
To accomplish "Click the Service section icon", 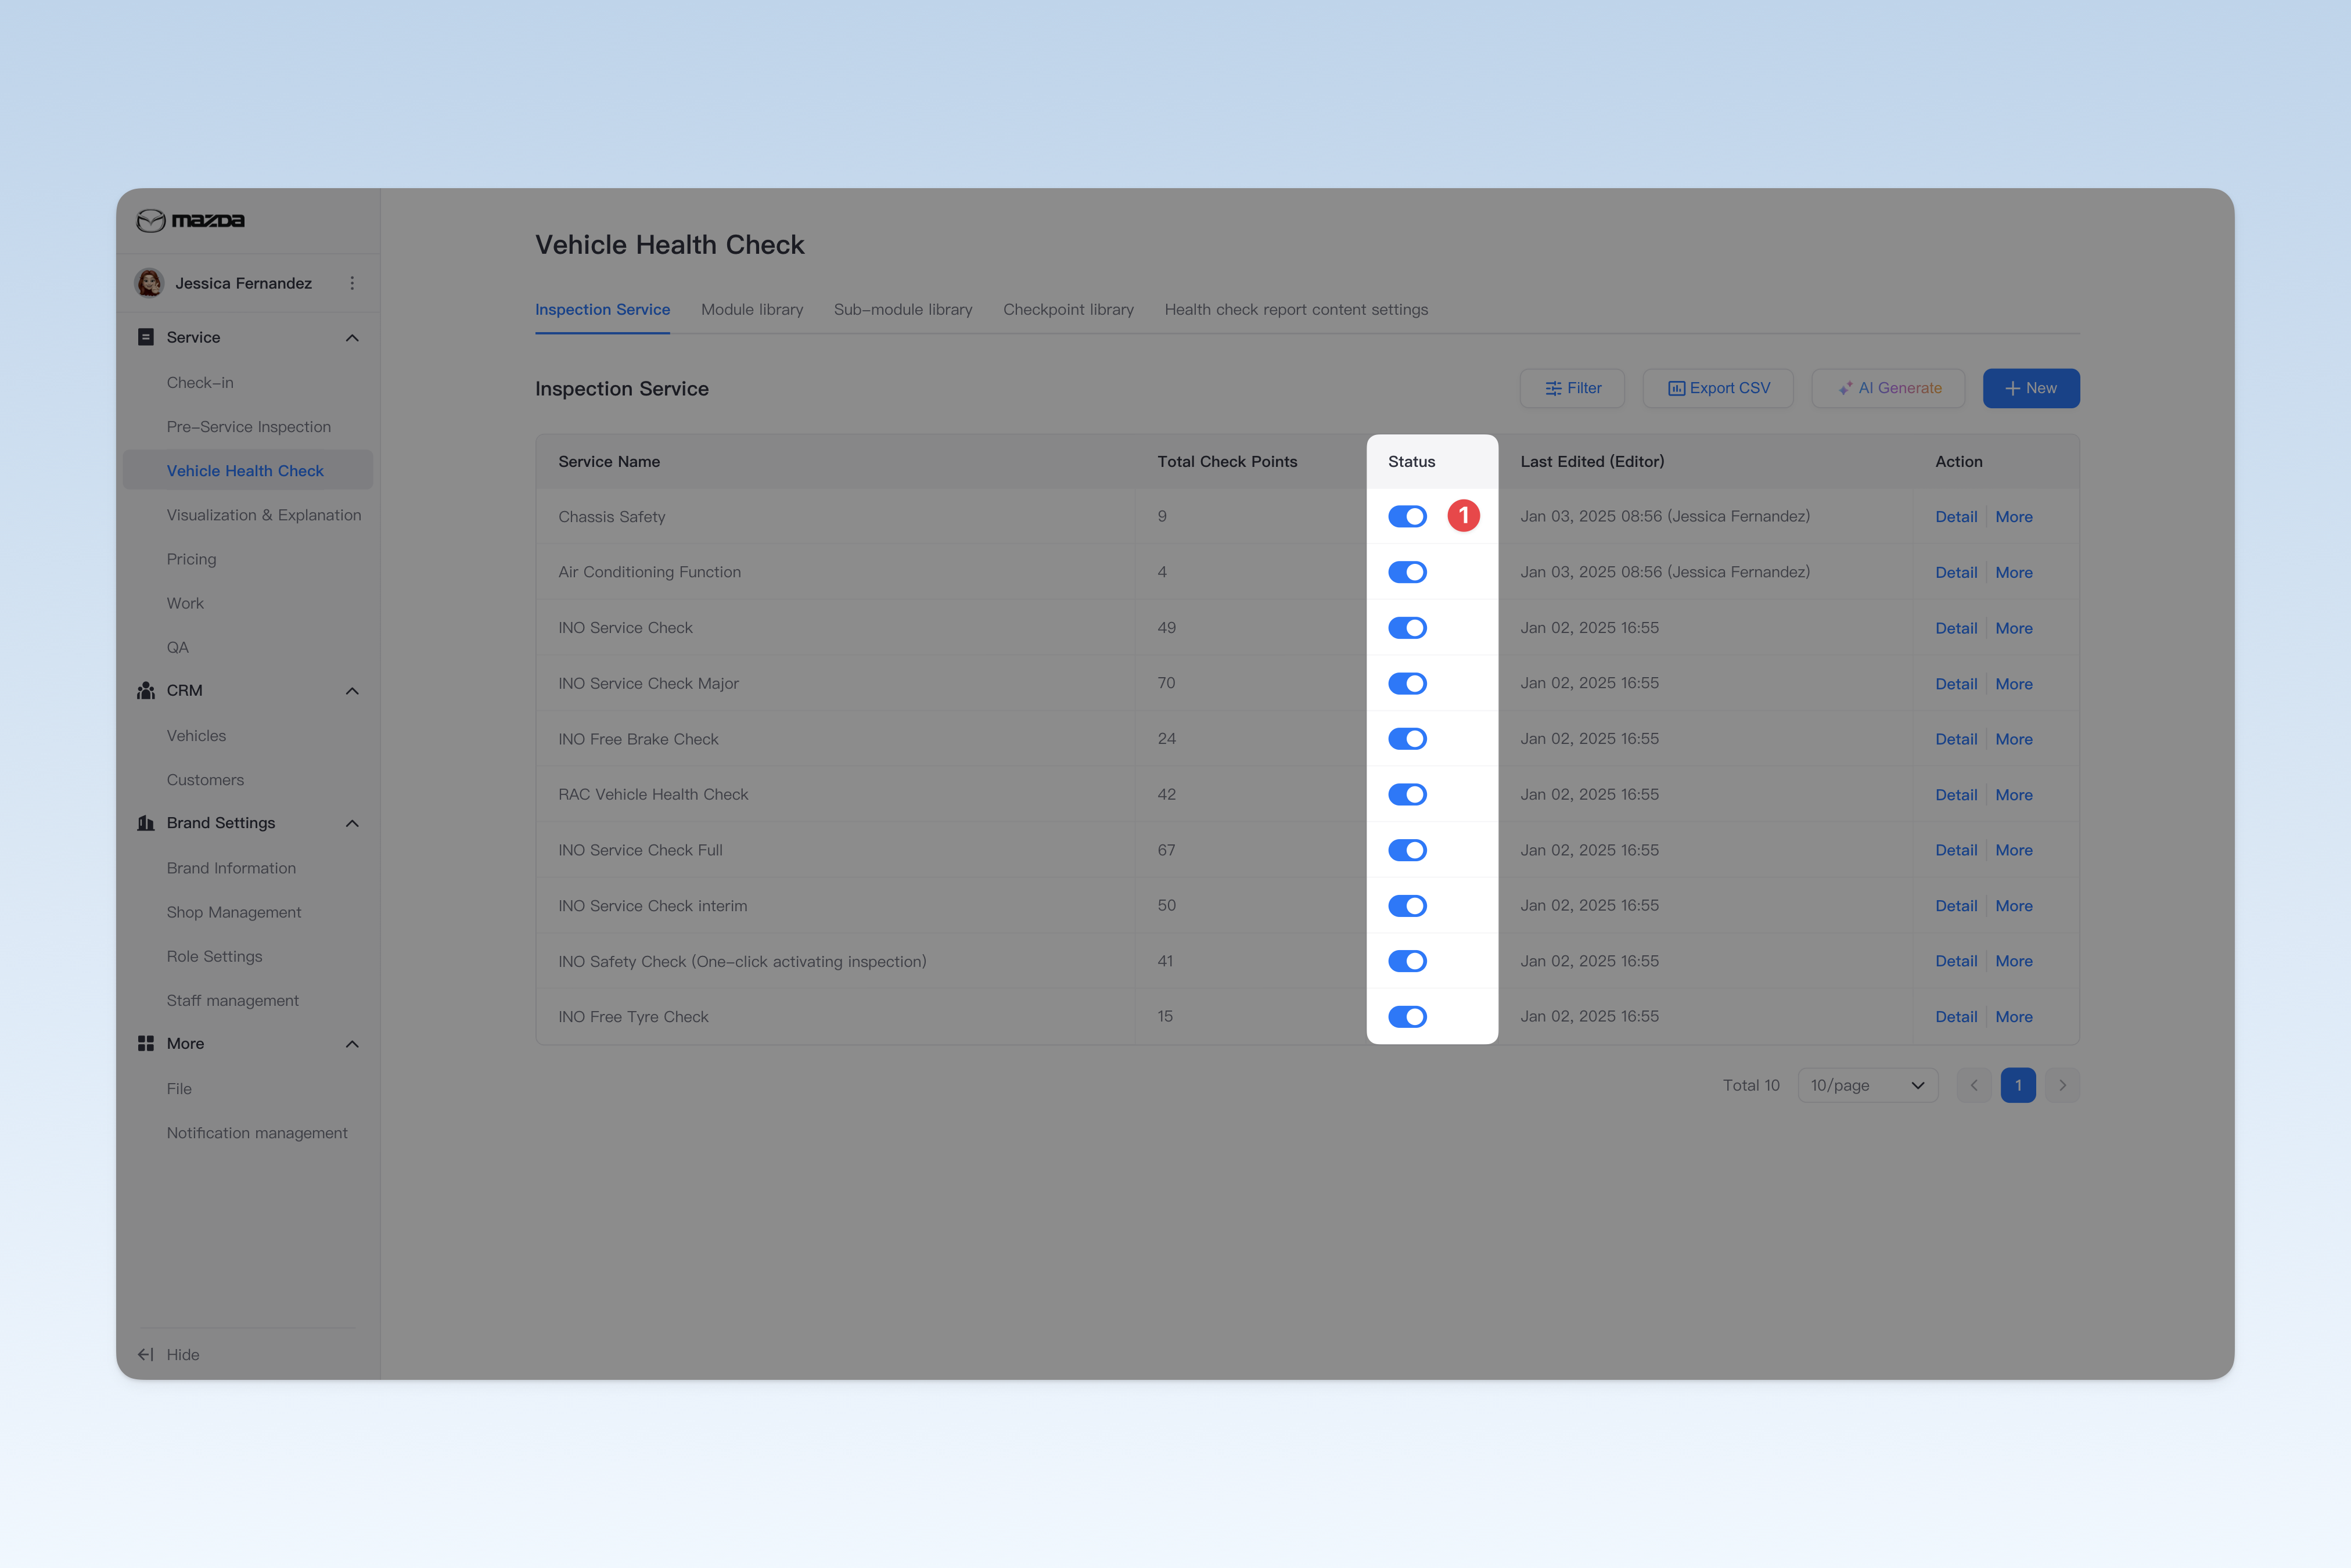I will click(146, 337).
